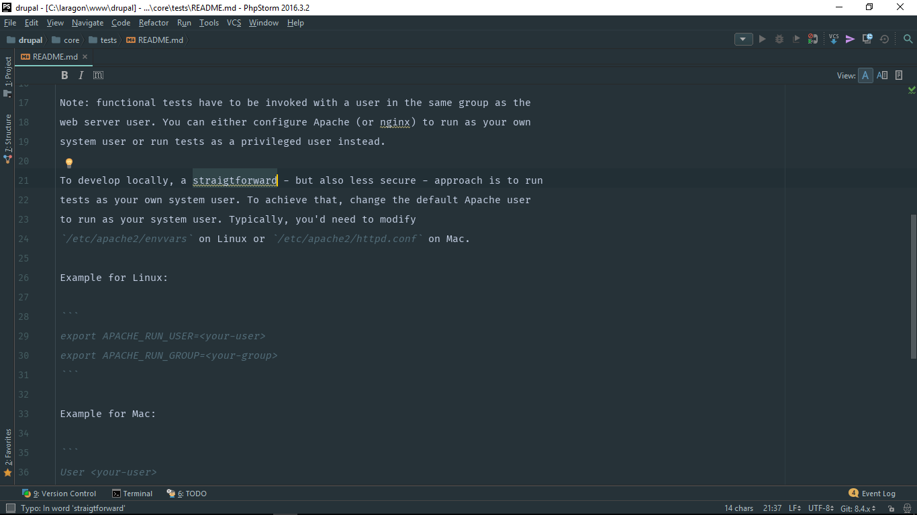Image resolution: width=917 pixels, height=515 pixels.
Task: Switch to editor-only view
Action: pos(865,75)
